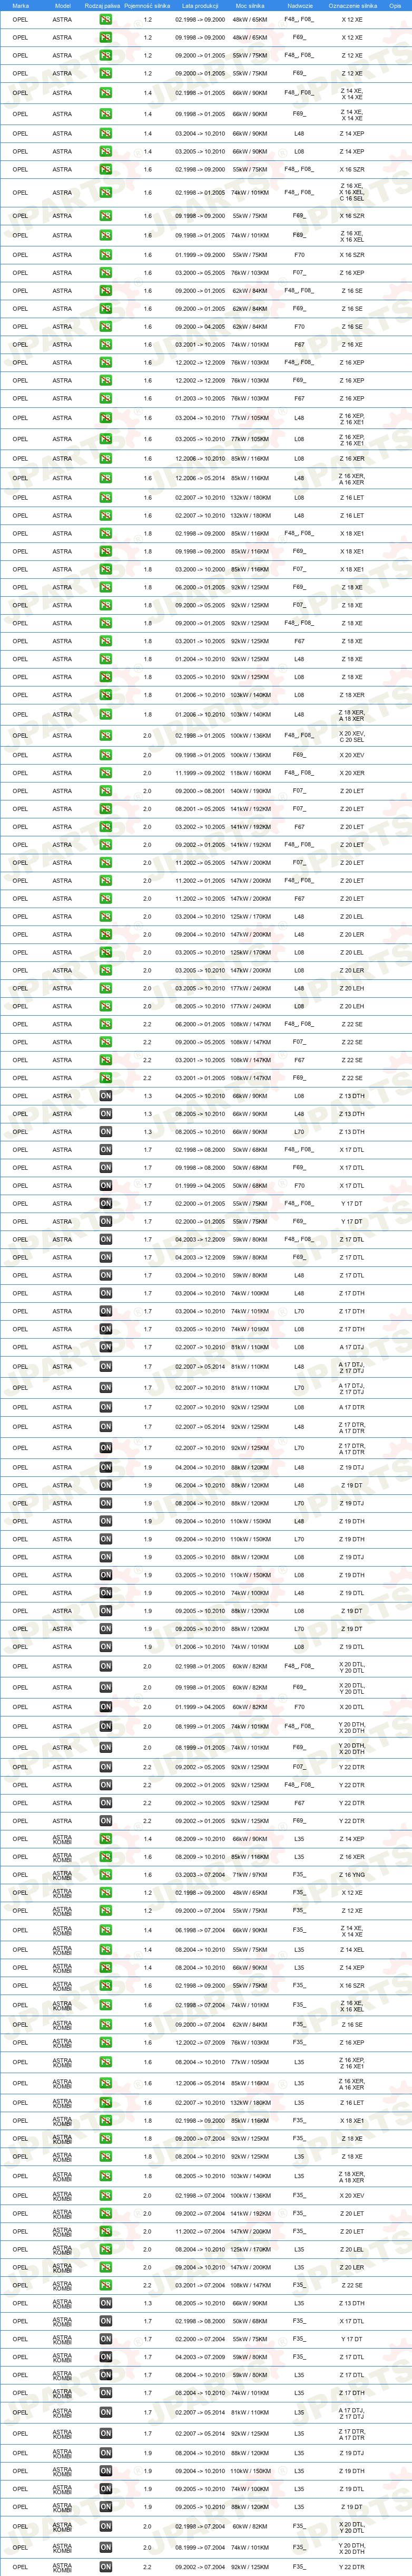Click diesel ON icon in Astra X 17 DTL F70 row
Screen dimensions: 412x2576
tap(105, 1186)
